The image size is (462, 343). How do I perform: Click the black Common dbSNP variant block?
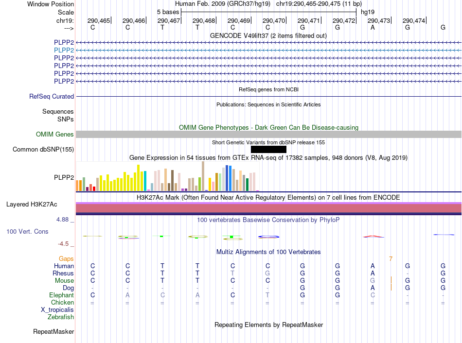[268, 149]
